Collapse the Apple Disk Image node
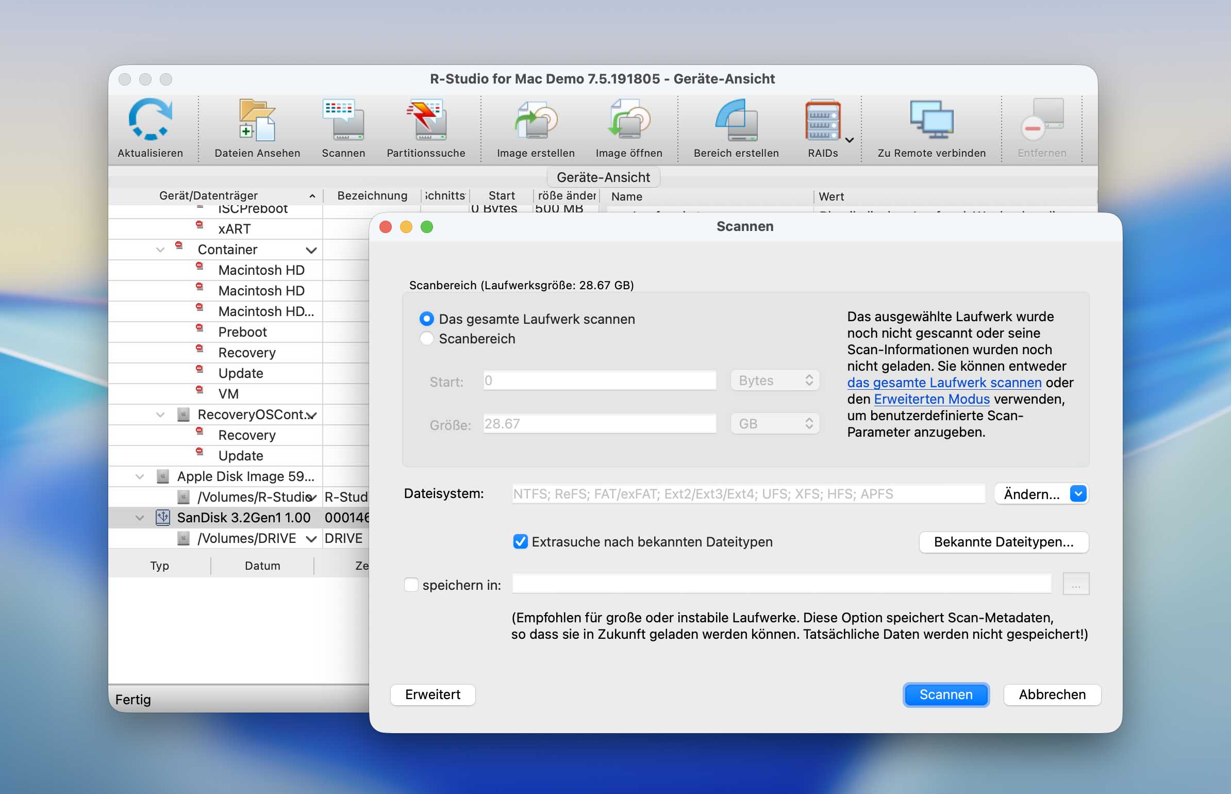1231x794 pixels. pyautogui.click(x=139, y=476)
